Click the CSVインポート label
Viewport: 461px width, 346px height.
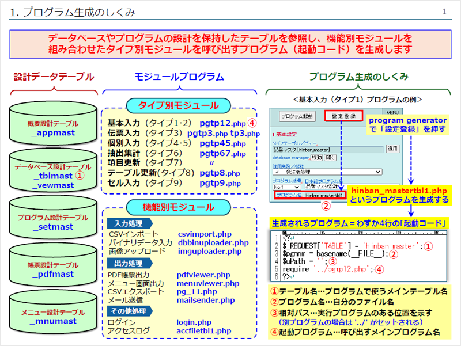(134, 234)
